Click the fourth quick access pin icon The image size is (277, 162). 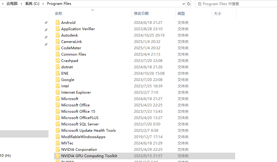(46, 44)
